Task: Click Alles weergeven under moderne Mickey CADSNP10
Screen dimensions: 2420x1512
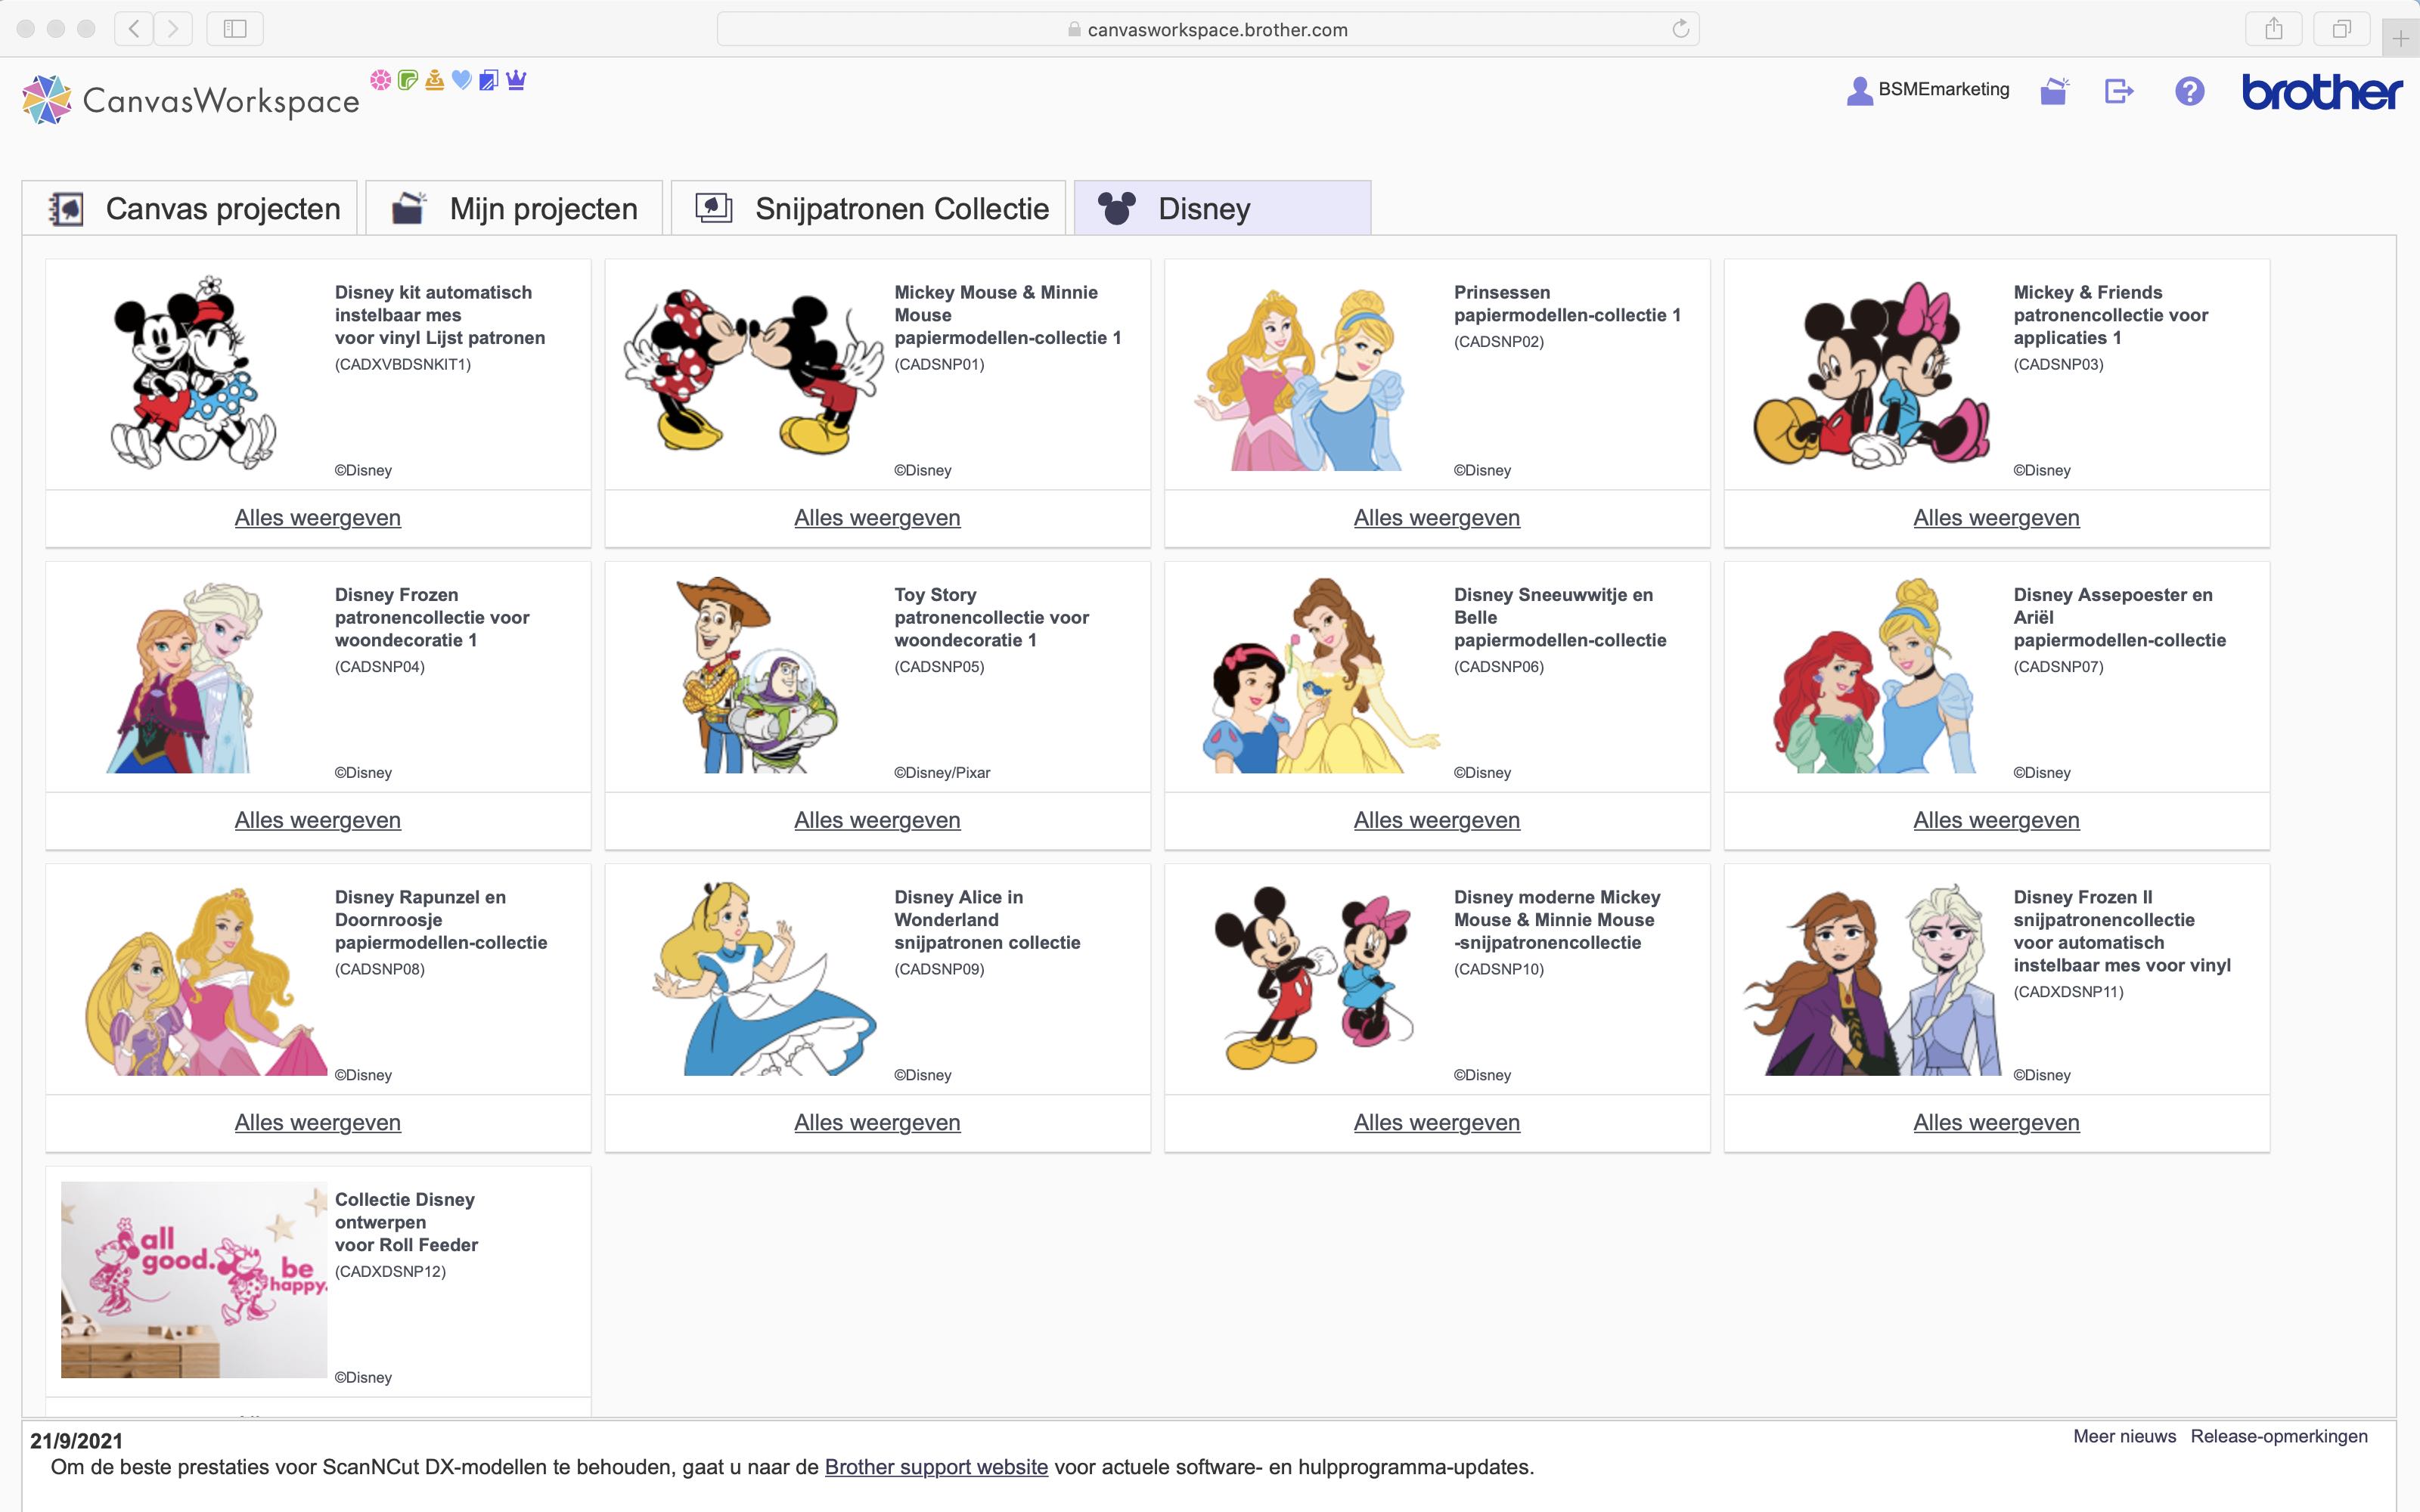Action: tap(1437, 1123)
